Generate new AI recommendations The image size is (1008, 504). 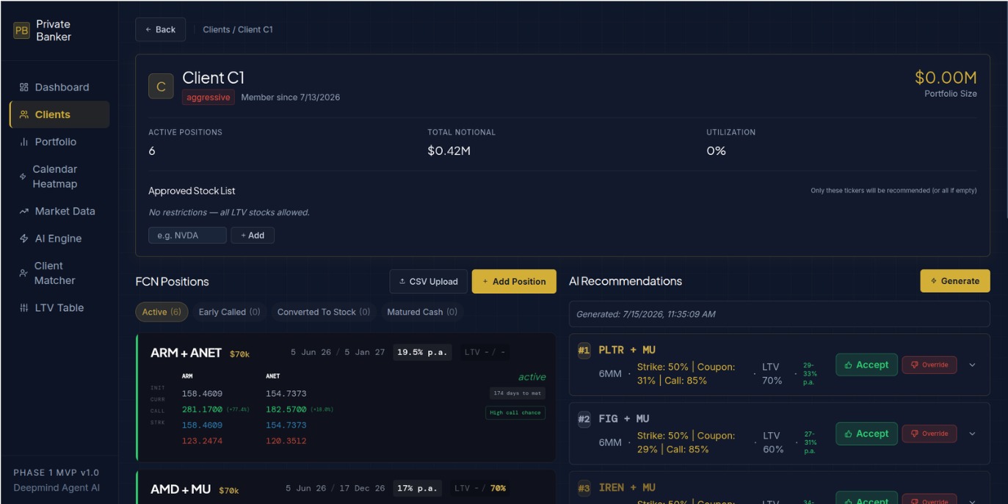[955, 281]
